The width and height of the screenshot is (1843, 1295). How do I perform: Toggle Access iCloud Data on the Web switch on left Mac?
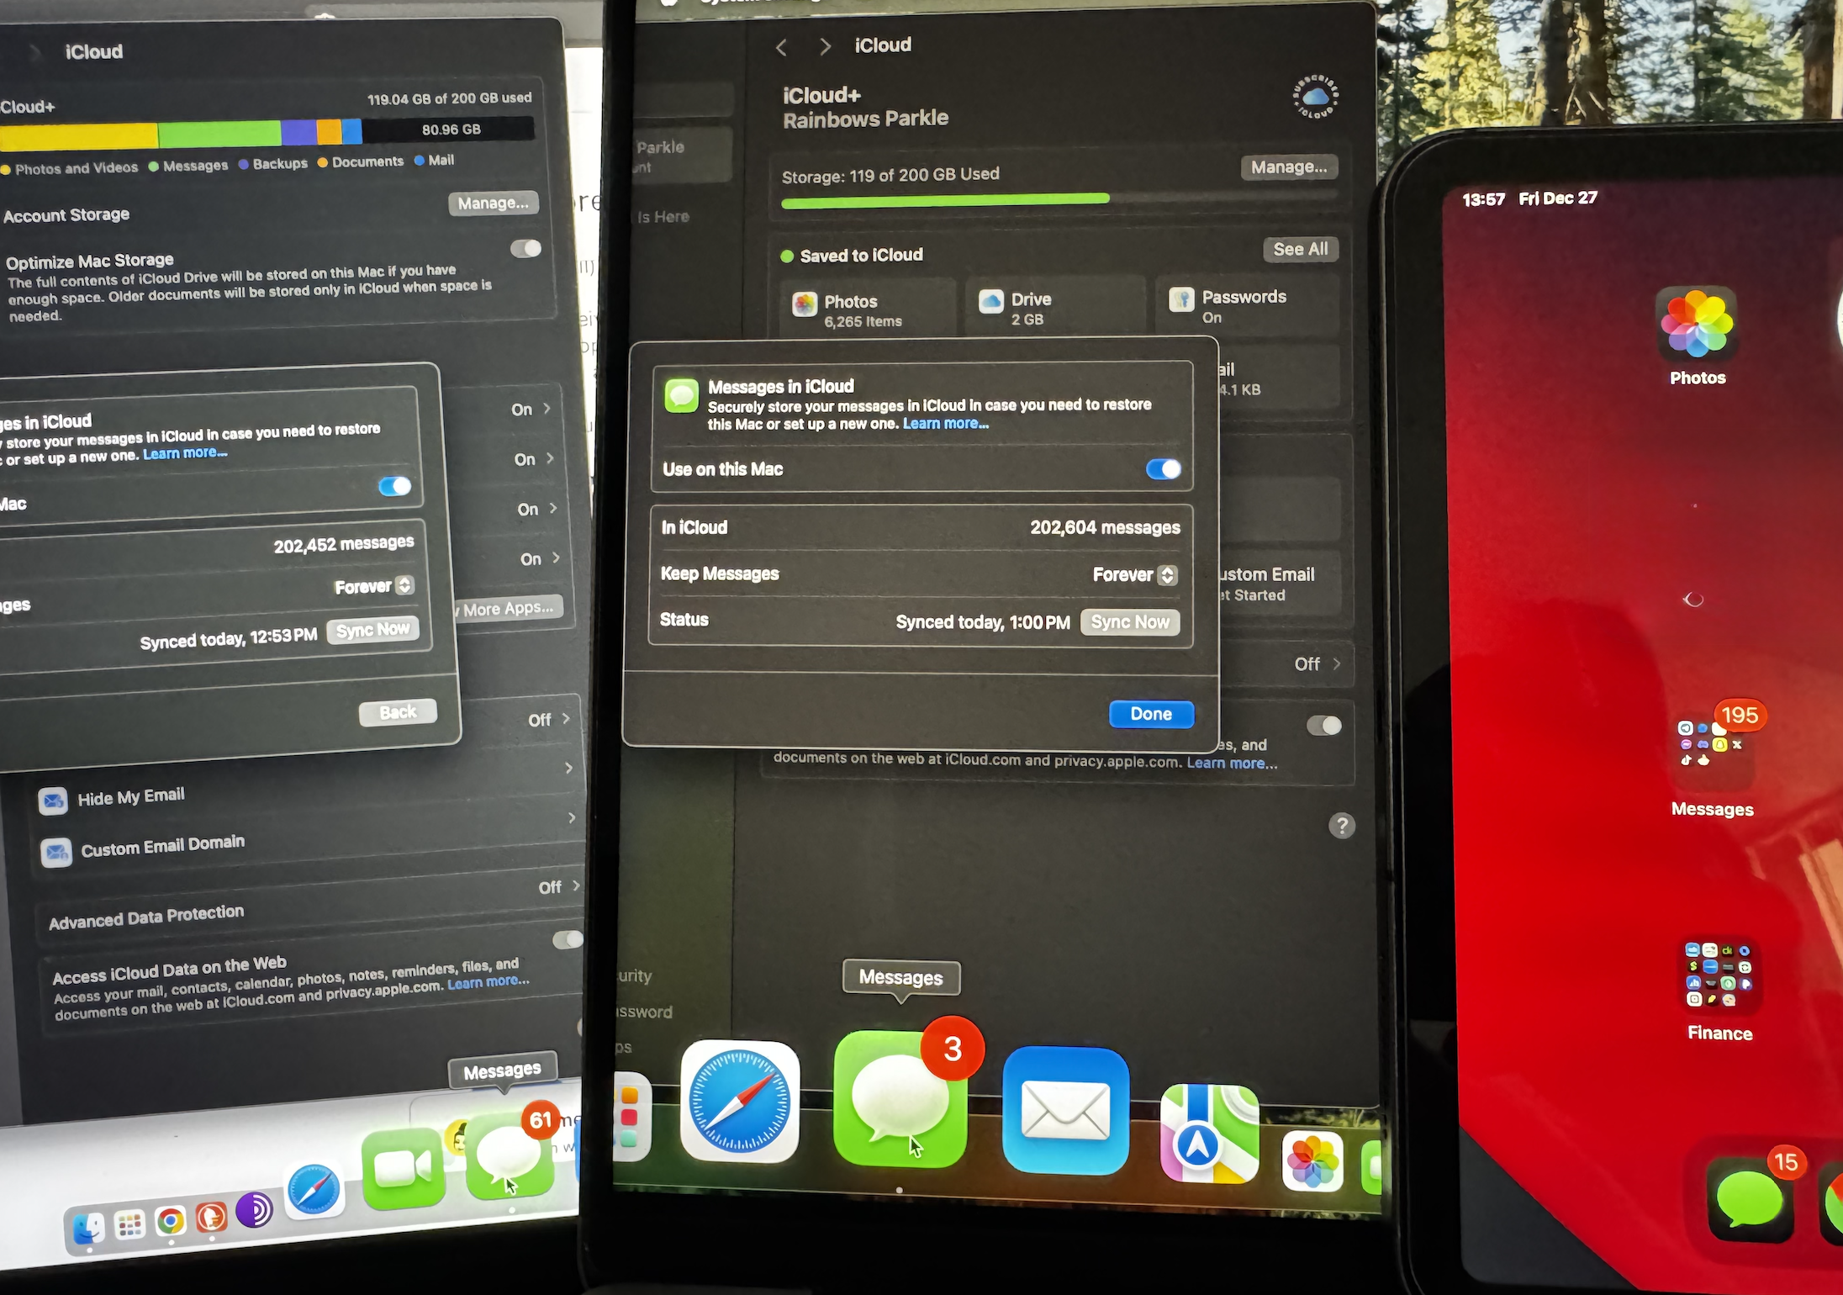tap(568, 939)
